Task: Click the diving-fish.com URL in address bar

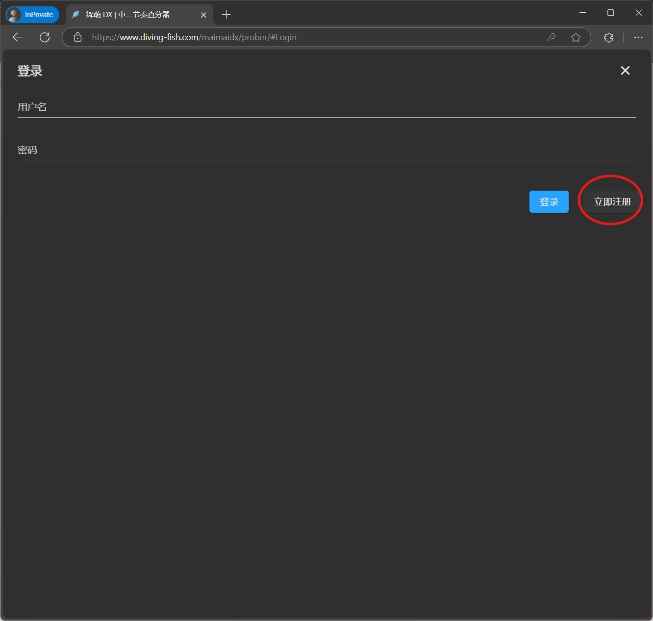Action: [194, 37]
